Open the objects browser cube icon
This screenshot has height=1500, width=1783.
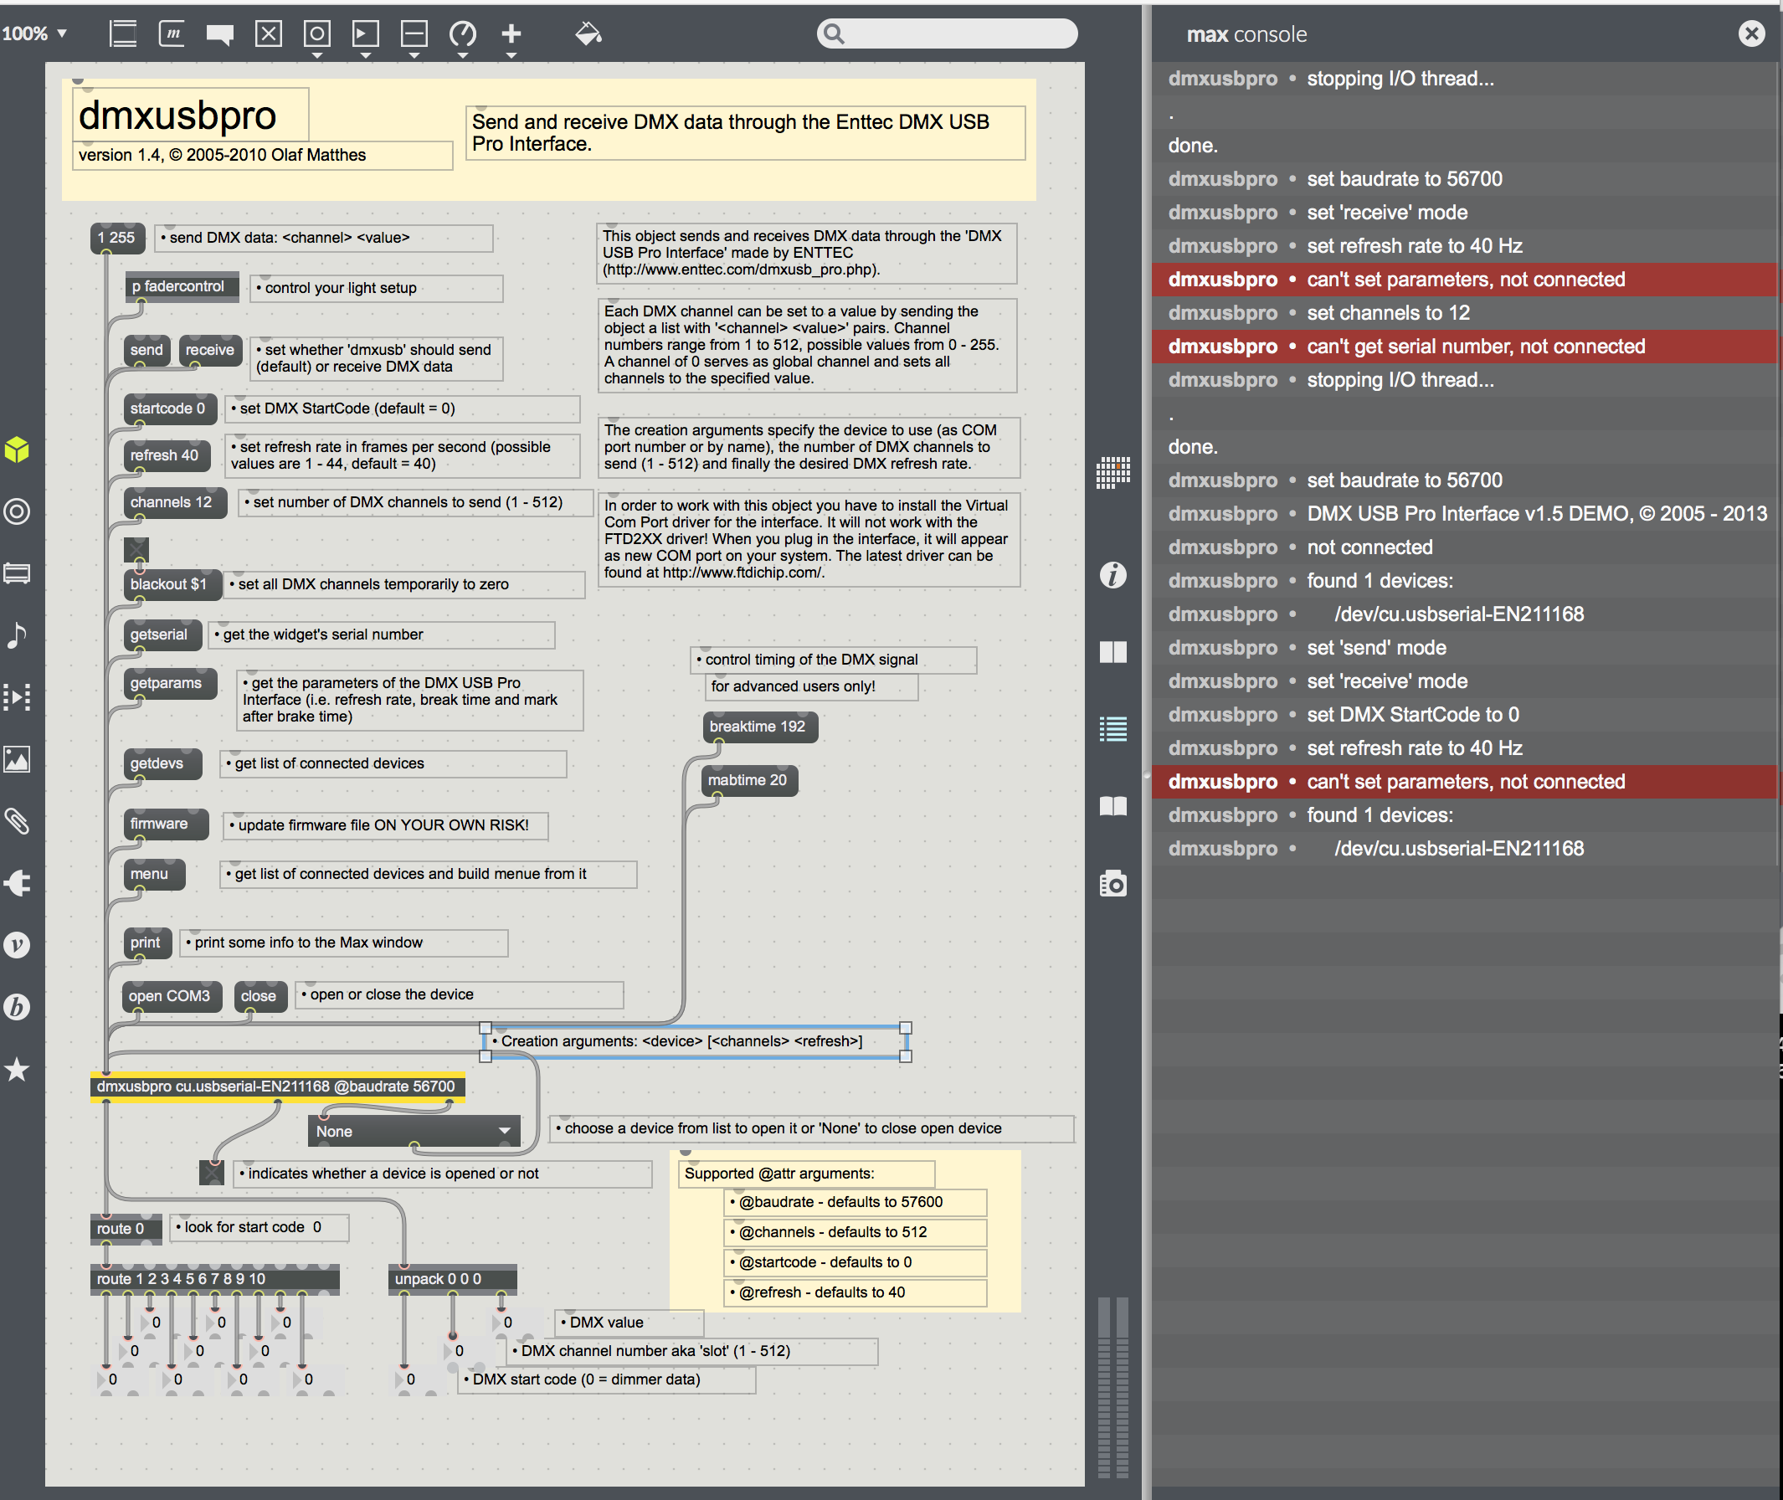[17, 449]
